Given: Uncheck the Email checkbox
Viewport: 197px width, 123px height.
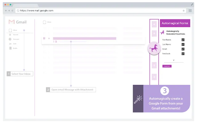Looking at the screenshot, I should (x=183, y=49).
